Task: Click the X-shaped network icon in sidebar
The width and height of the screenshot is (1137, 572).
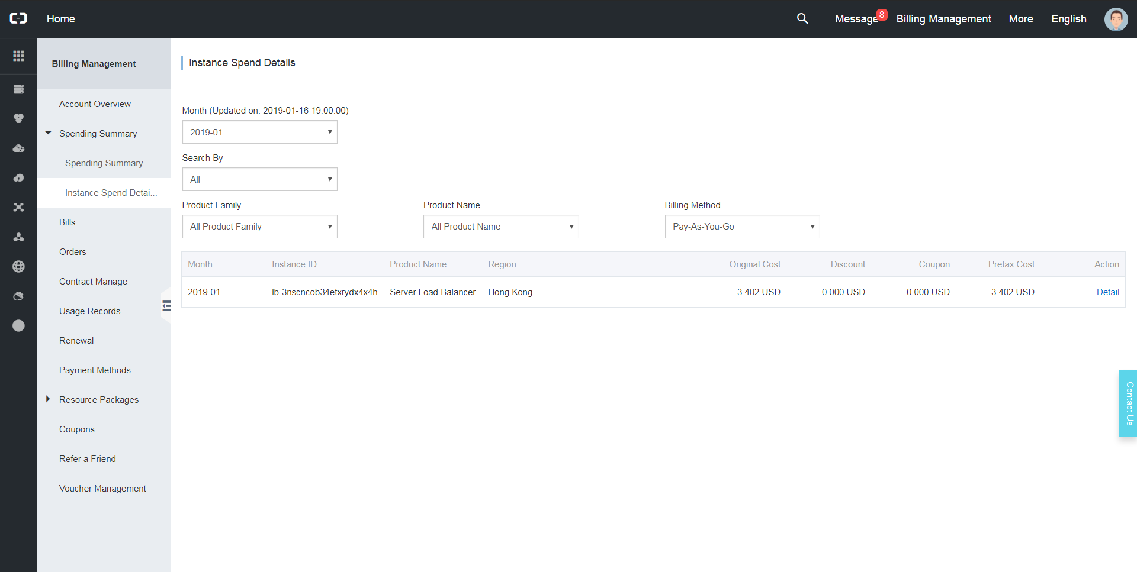Action: (x=18, y=208)
